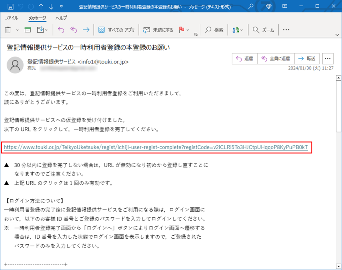Click the forward arrow icon in ribbon
The width and height of the screenshot is (342, 270).
(x=86, y=30)
